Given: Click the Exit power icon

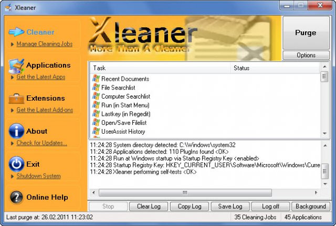Looking at the screenshot, I should click(16, 164).
